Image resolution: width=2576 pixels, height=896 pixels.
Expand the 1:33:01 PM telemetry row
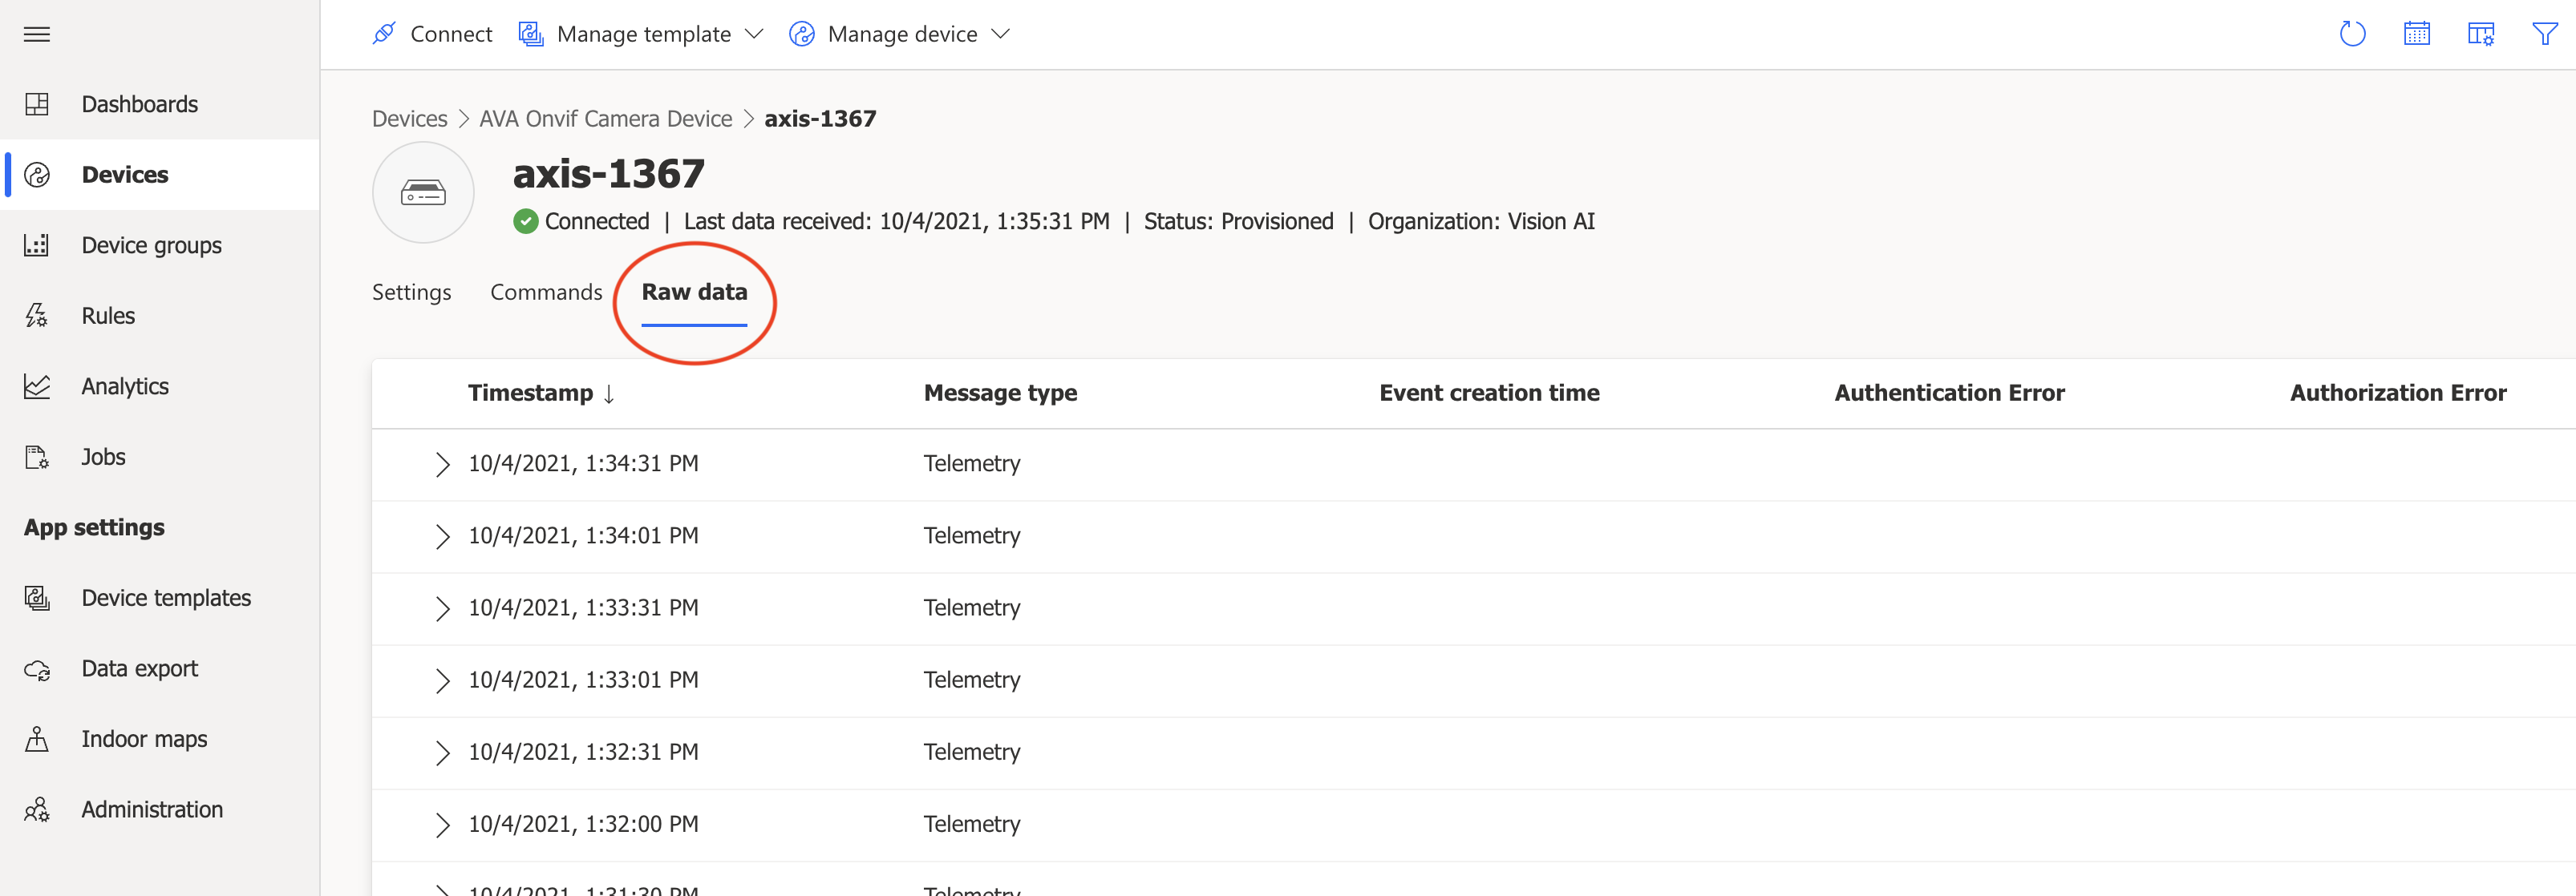tap(442, 680)
